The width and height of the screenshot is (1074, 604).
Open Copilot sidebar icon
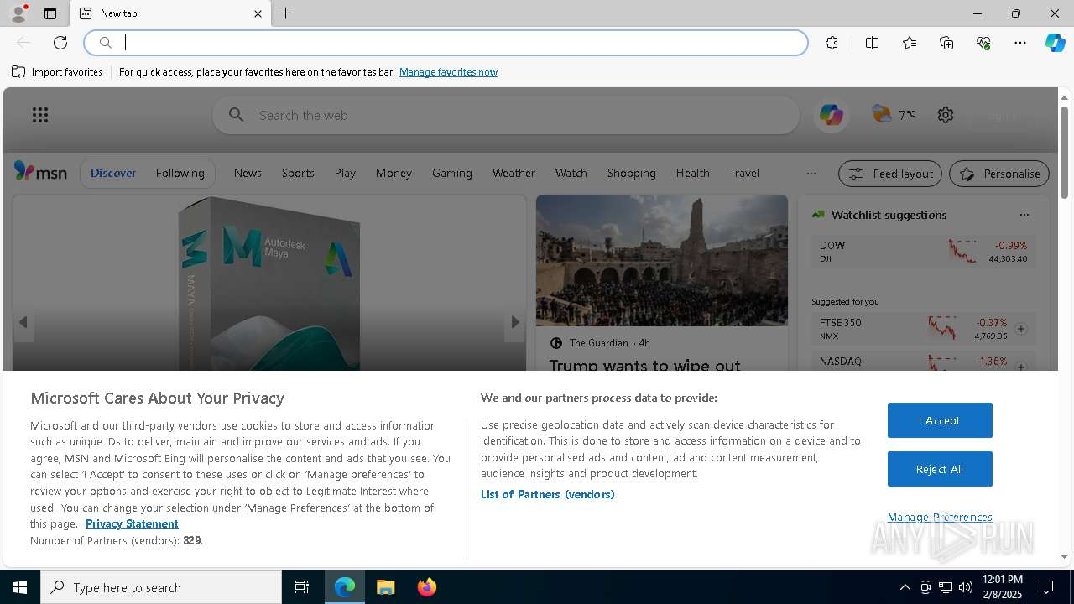1055,43
